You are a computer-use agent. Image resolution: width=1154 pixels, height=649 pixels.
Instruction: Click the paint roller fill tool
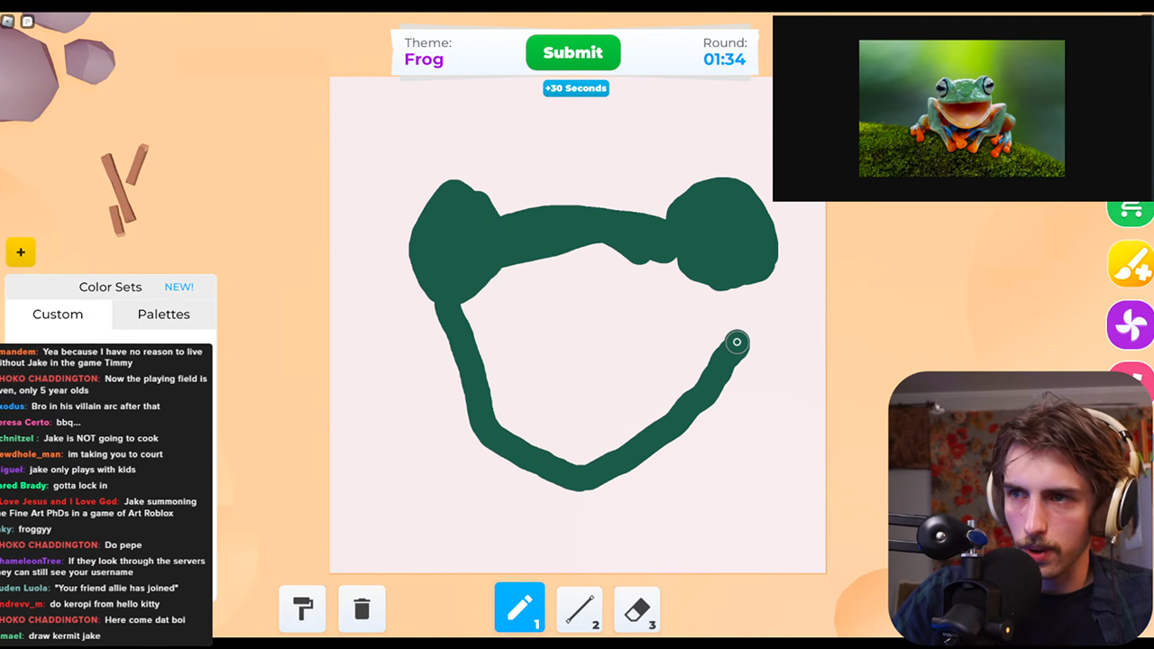click(302, 608)
